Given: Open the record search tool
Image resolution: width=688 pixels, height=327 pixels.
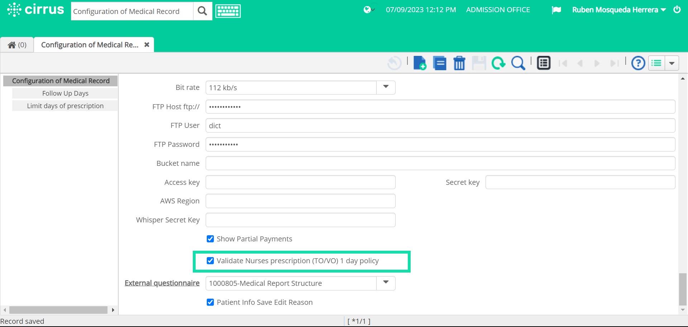Looking at the screenshot, I should coord(518,63).
